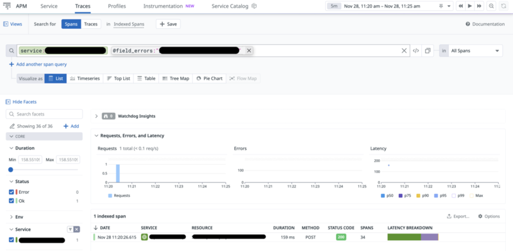Click the search magnifier in query bar
Screen dimensions: 513x251
12,51
